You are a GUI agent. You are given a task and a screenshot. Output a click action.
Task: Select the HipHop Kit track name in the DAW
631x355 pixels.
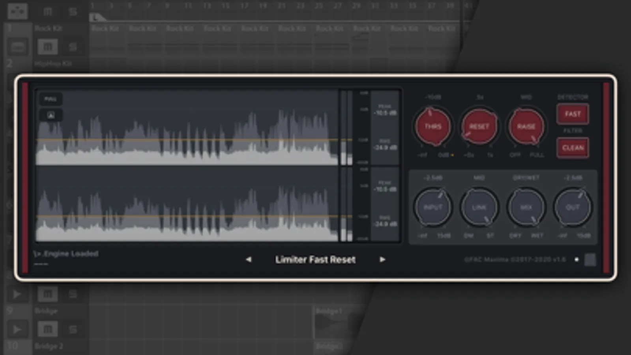53,64
